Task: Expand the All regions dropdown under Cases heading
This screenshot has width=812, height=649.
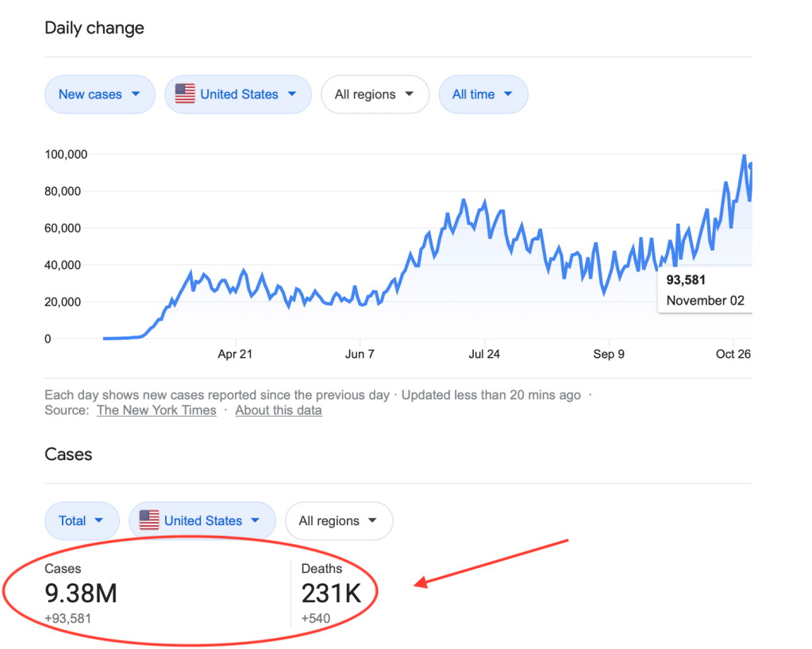Action: 338,520
